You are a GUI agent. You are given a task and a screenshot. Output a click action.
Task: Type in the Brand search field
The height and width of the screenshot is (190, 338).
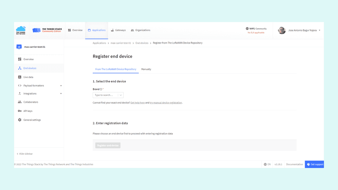(105, 95)
